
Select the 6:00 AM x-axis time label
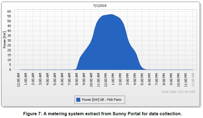(x=63, y=80)
